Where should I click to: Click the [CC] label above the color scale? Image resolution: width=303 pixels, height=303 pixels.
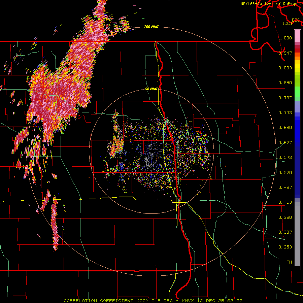coord(287,23)
